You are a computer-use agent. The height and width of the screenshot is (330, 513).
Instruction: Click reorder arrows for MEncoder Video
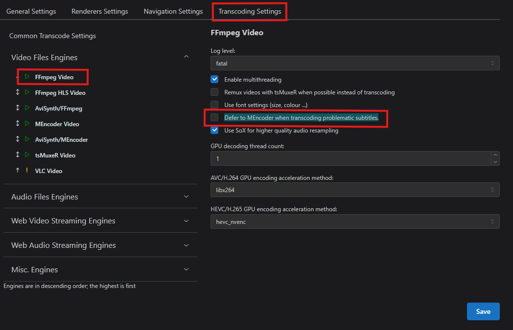tap(18, 124)
